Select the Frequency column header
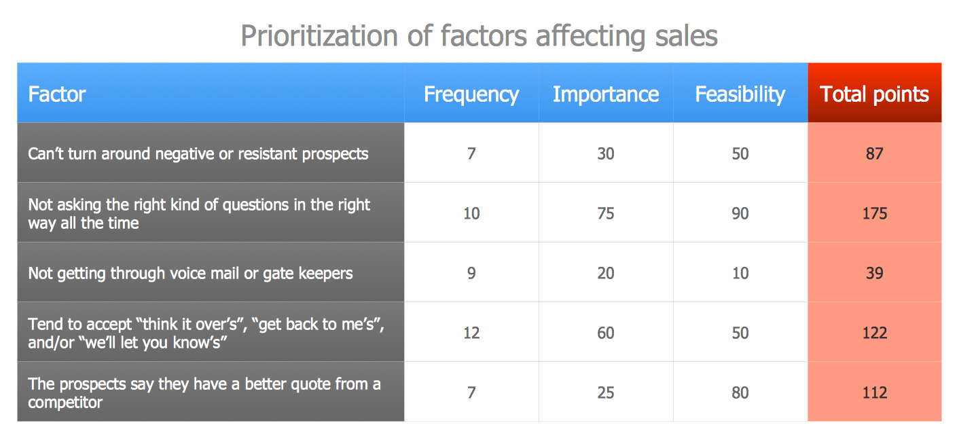The width and height of the screenshot is (959, 438). click(x=471, y=94)
